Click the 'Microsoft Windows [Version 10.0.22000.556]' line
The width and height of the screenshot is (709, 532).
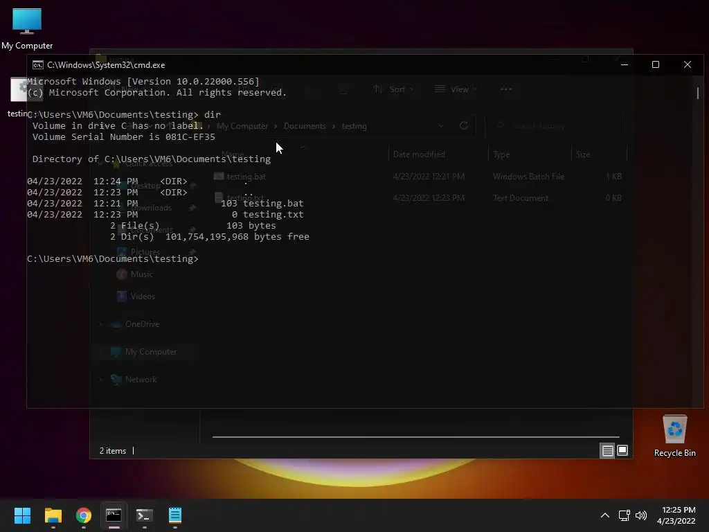pyautogui.click(x=143, y=82)
